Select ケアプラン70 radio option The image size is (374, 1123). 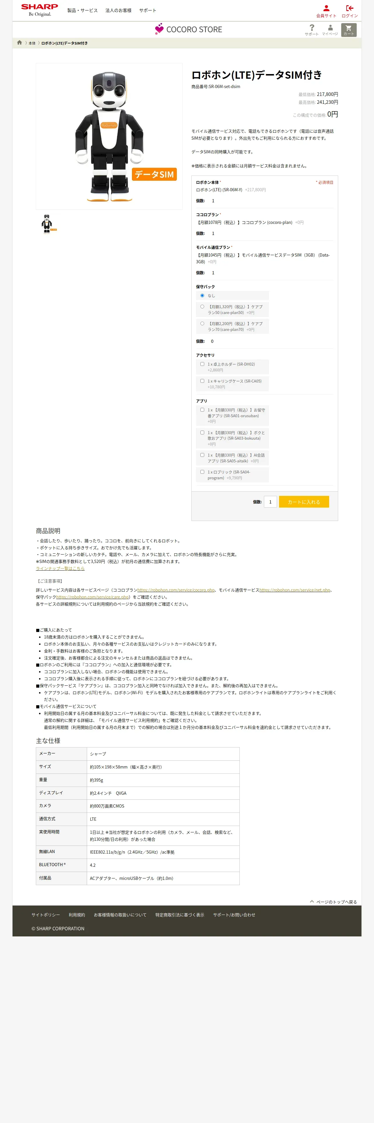202,324
